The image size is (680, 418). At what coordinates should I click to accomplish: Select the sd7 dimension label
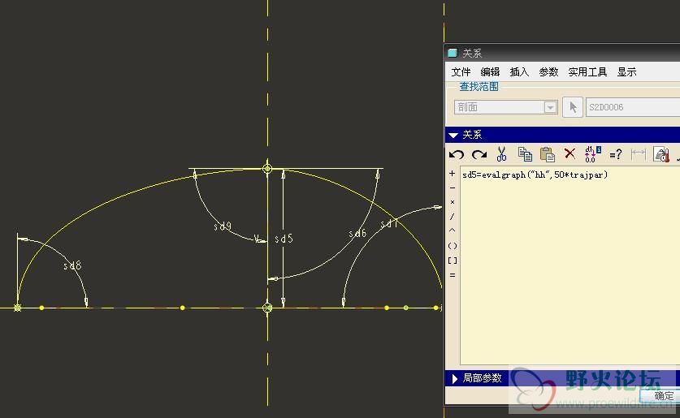click(x=389, y=224)
